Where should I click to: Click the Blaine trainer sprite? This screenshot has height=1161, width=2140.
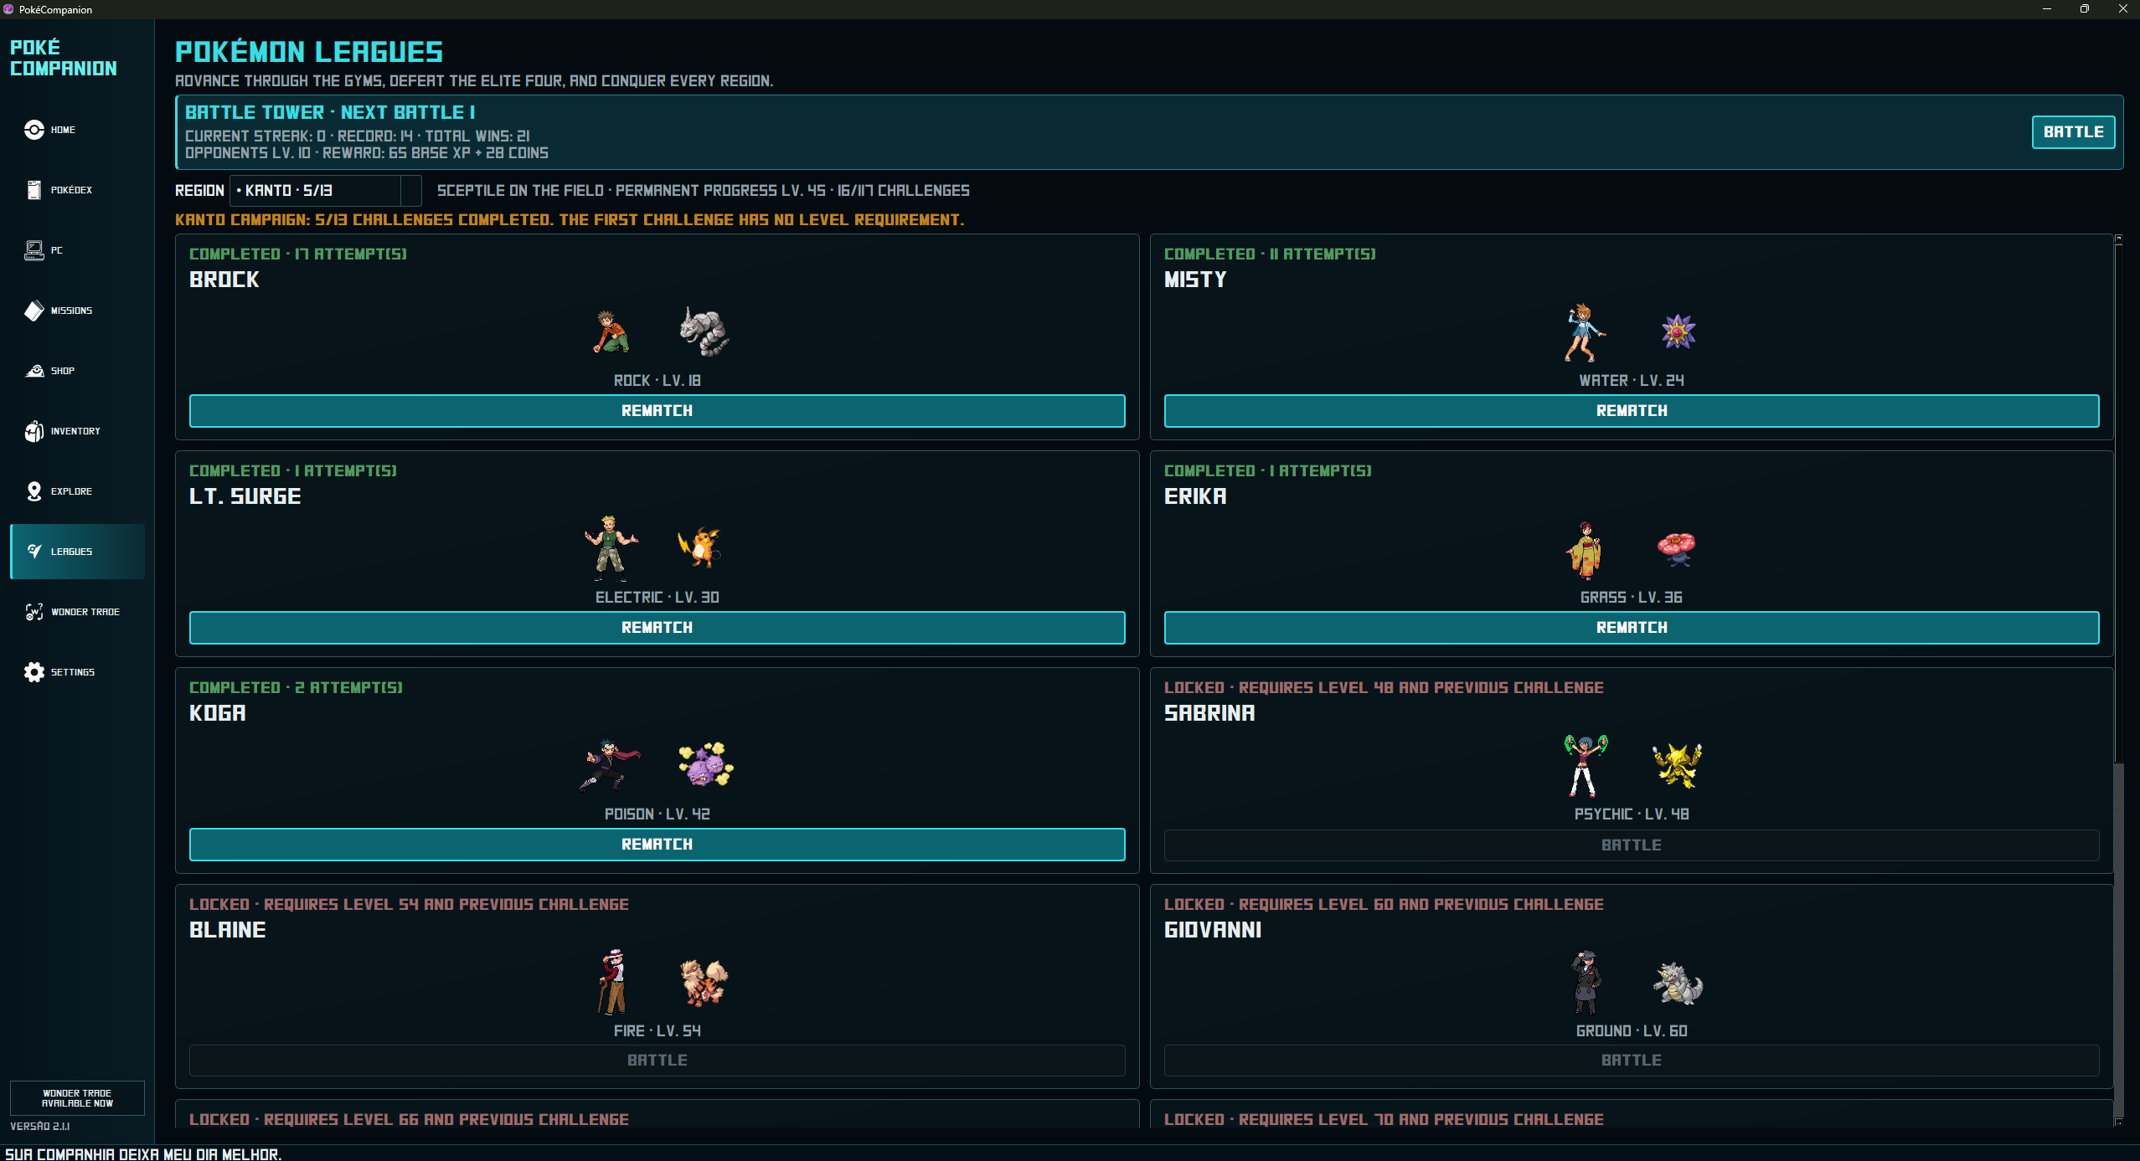[613, 982]
